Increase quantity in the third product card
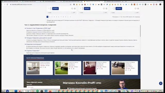Image resolution: width=165 pixels, height=93 pixels. (114, 8)
